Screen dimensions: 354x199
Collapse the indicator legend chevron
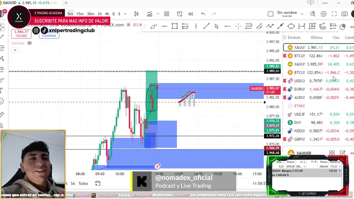click(x=15, y=50)
